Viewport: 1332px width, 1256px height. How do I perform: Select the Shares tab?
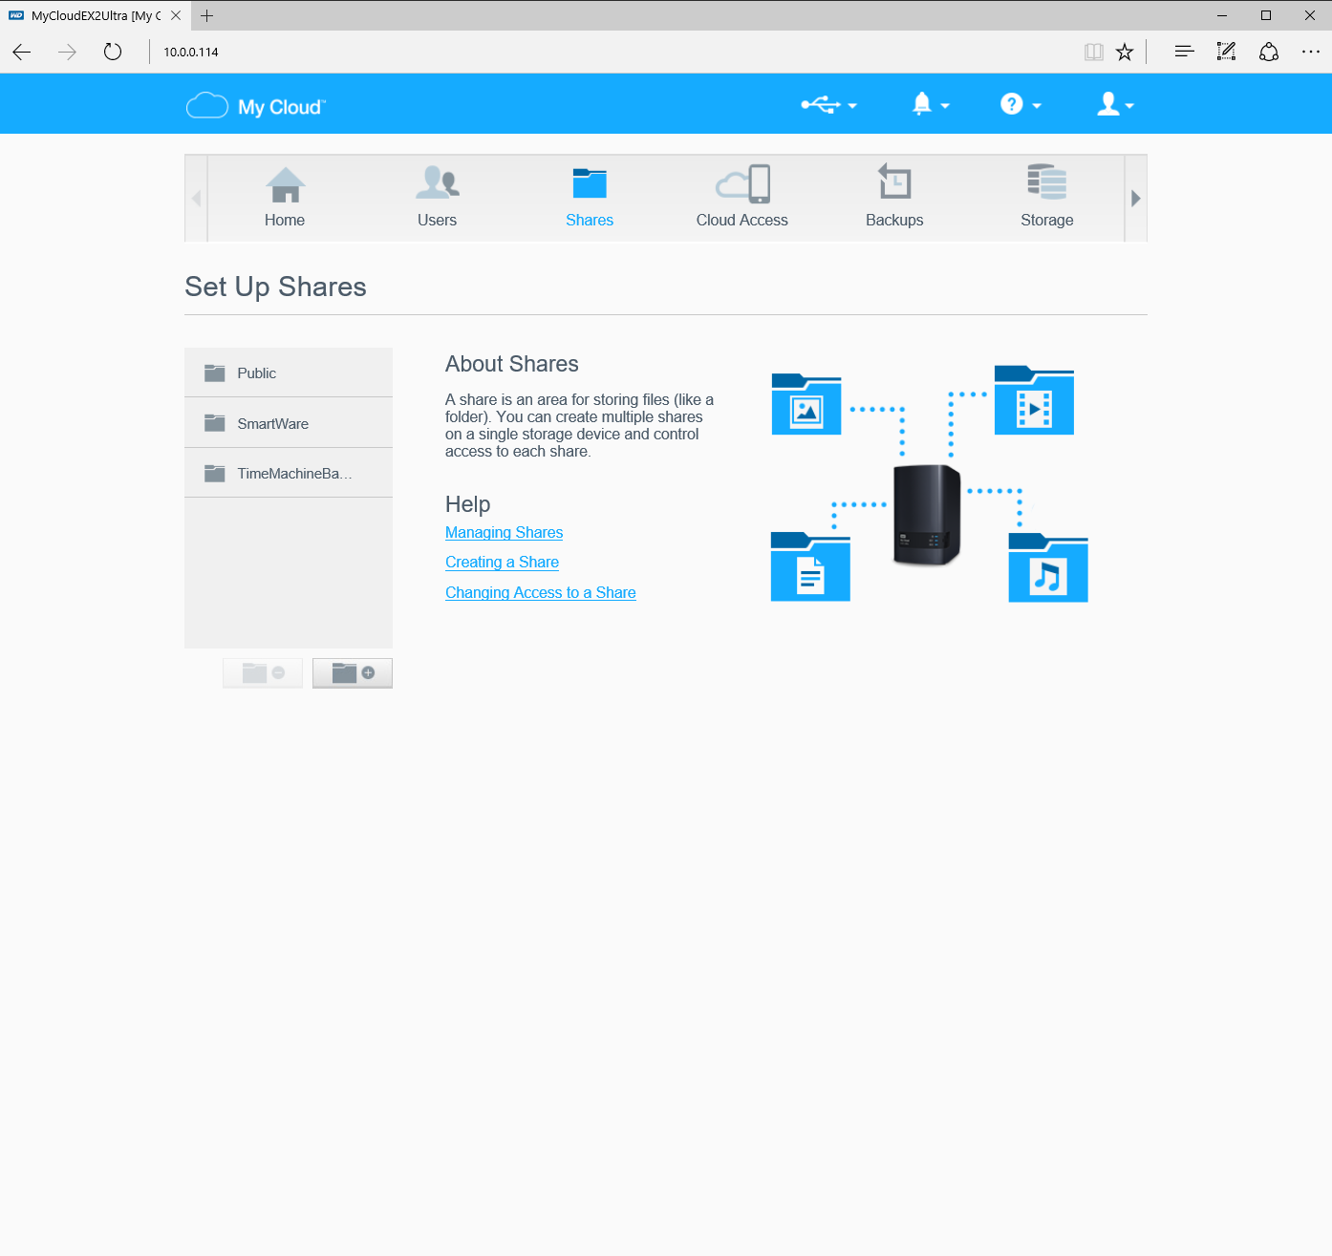coord(590,198)
